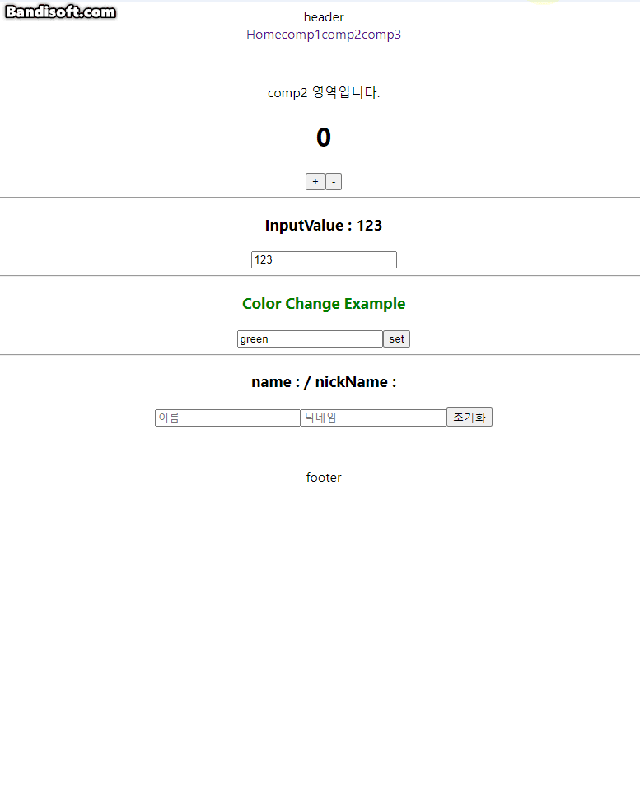Select the 'footer' text

(x=324, y=478)
